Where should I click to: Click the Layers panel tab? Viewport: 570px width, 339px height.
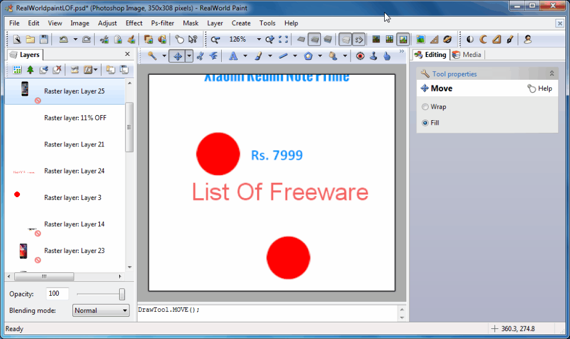(25, 55)
